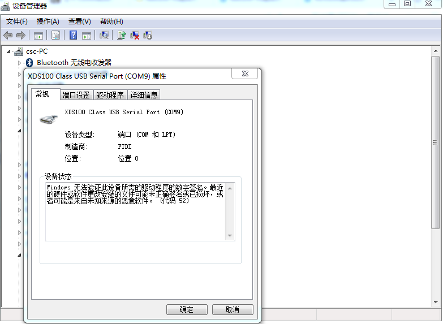
Task: Click the 取消 button
Action: tap(233, 309)
